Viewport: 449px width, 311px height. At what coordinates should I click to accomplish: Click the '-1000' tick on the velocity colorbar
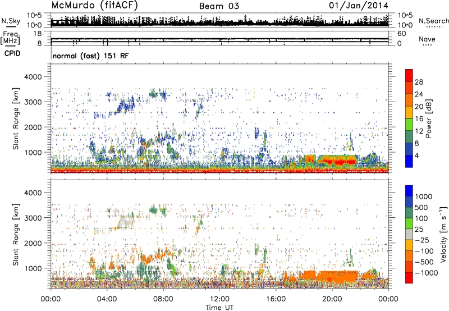click(x=426, y=273)
